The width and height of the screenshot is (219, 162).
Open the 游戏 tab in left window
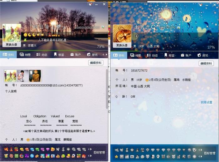click(92, 55)
